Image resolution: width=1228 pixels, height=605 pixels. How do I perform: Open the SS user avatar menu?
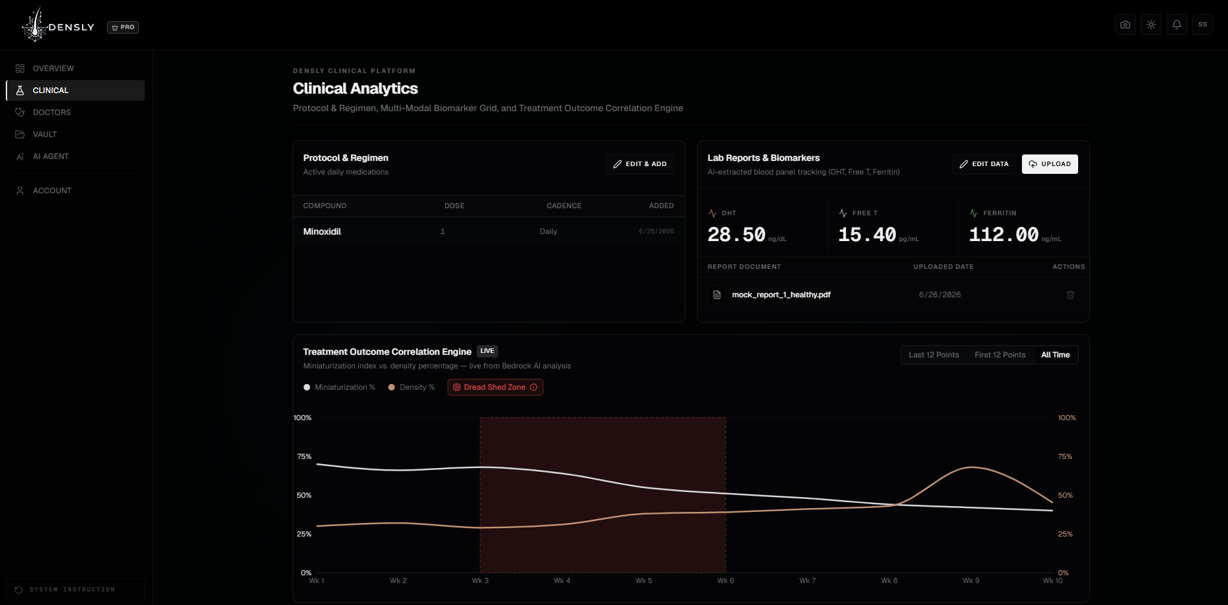click(x=1203, y=25)
